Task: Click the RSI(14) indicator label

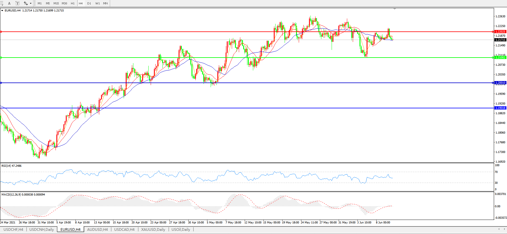Action: click(x=11, y=166)
